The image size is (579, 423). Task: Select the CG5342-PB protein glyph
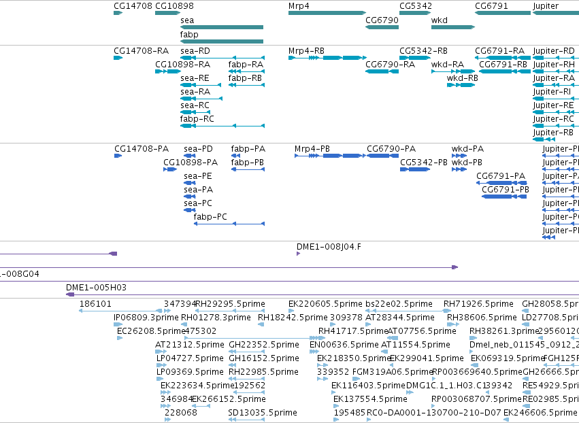pos(416,169)
